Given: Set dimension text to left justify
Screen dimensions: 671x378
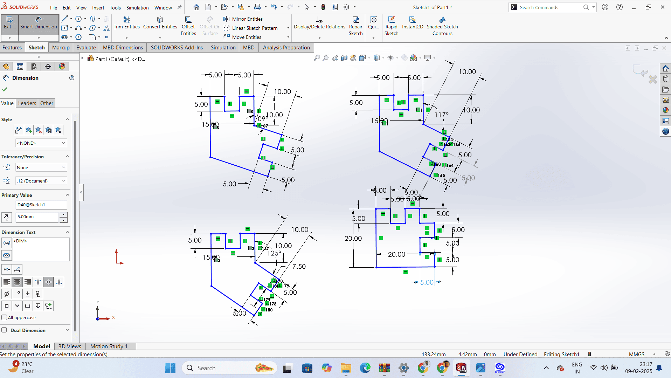Looking at the screenshot, I should click(x=6, y=282).
